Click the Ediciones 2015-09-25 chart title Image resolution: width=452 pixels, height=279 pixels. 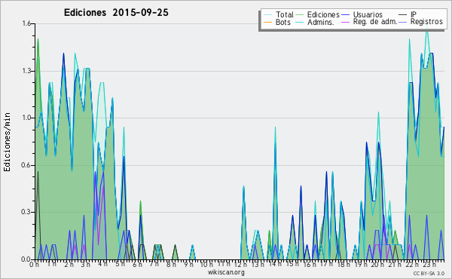[x=116, y=13]
